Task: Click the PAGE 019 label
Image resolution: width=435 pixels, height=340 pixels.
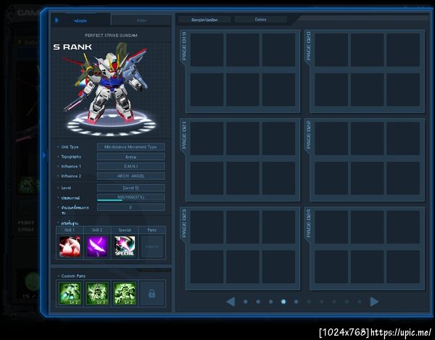Action: point(184,46)
